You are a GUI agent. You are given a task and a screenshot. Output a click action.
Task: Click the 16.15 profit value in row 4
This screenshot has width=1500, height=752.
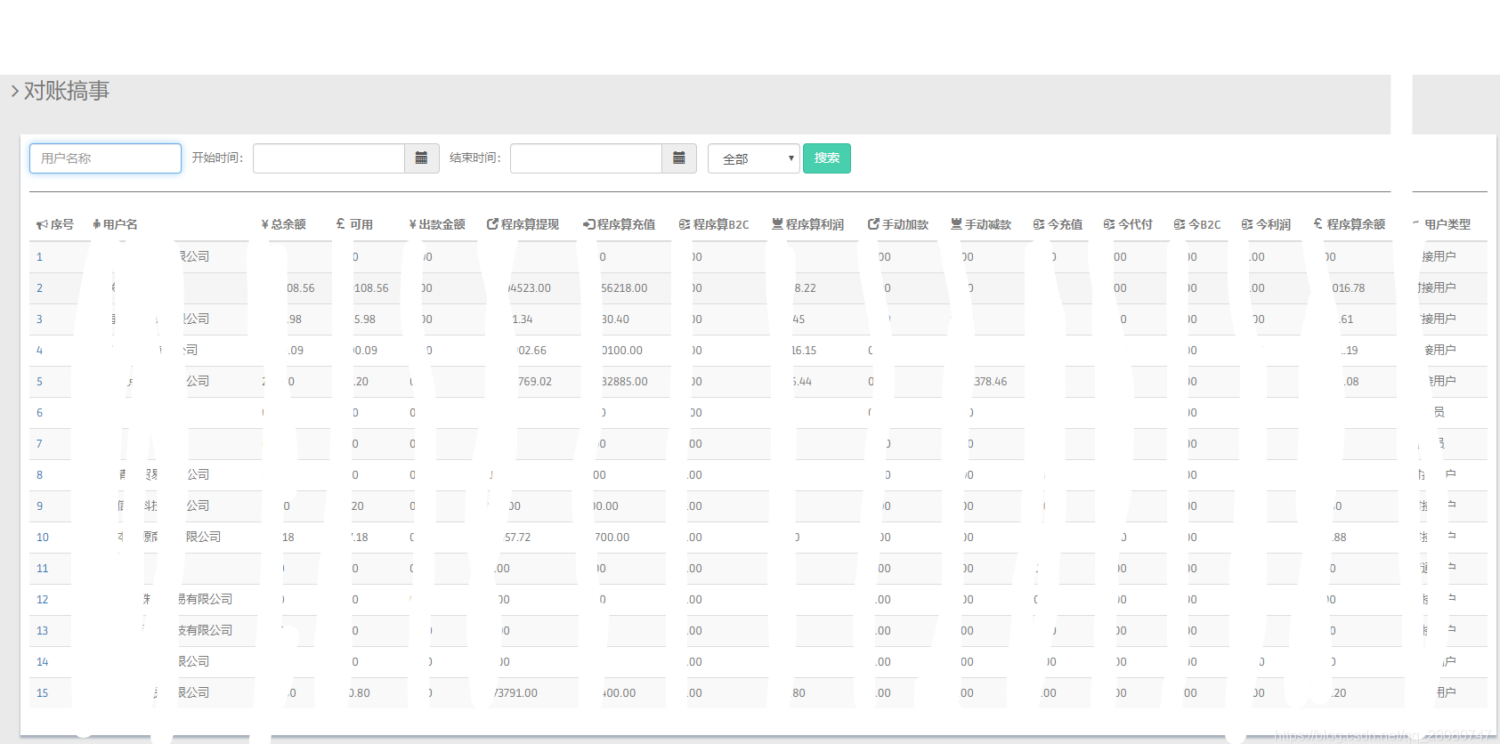(x=804, y=351)
